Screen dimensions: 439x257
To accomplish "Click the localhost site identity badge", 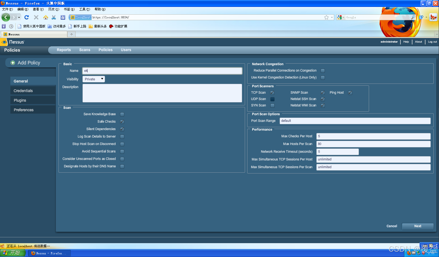I will 81,17.
